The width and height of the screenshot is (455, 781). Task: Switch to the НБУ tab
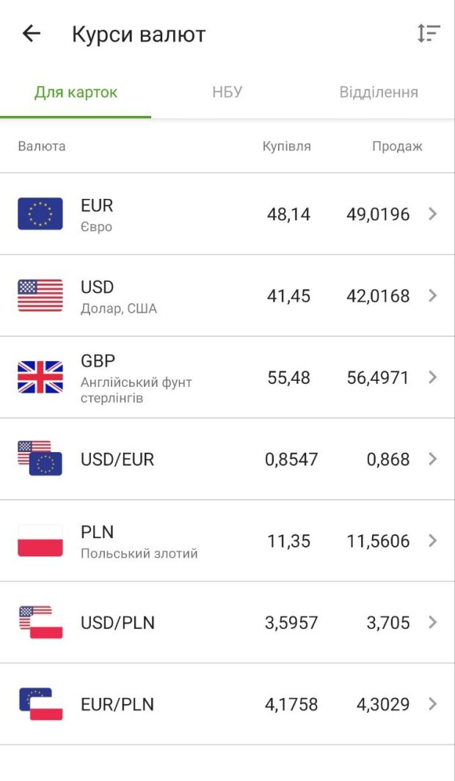227,92
